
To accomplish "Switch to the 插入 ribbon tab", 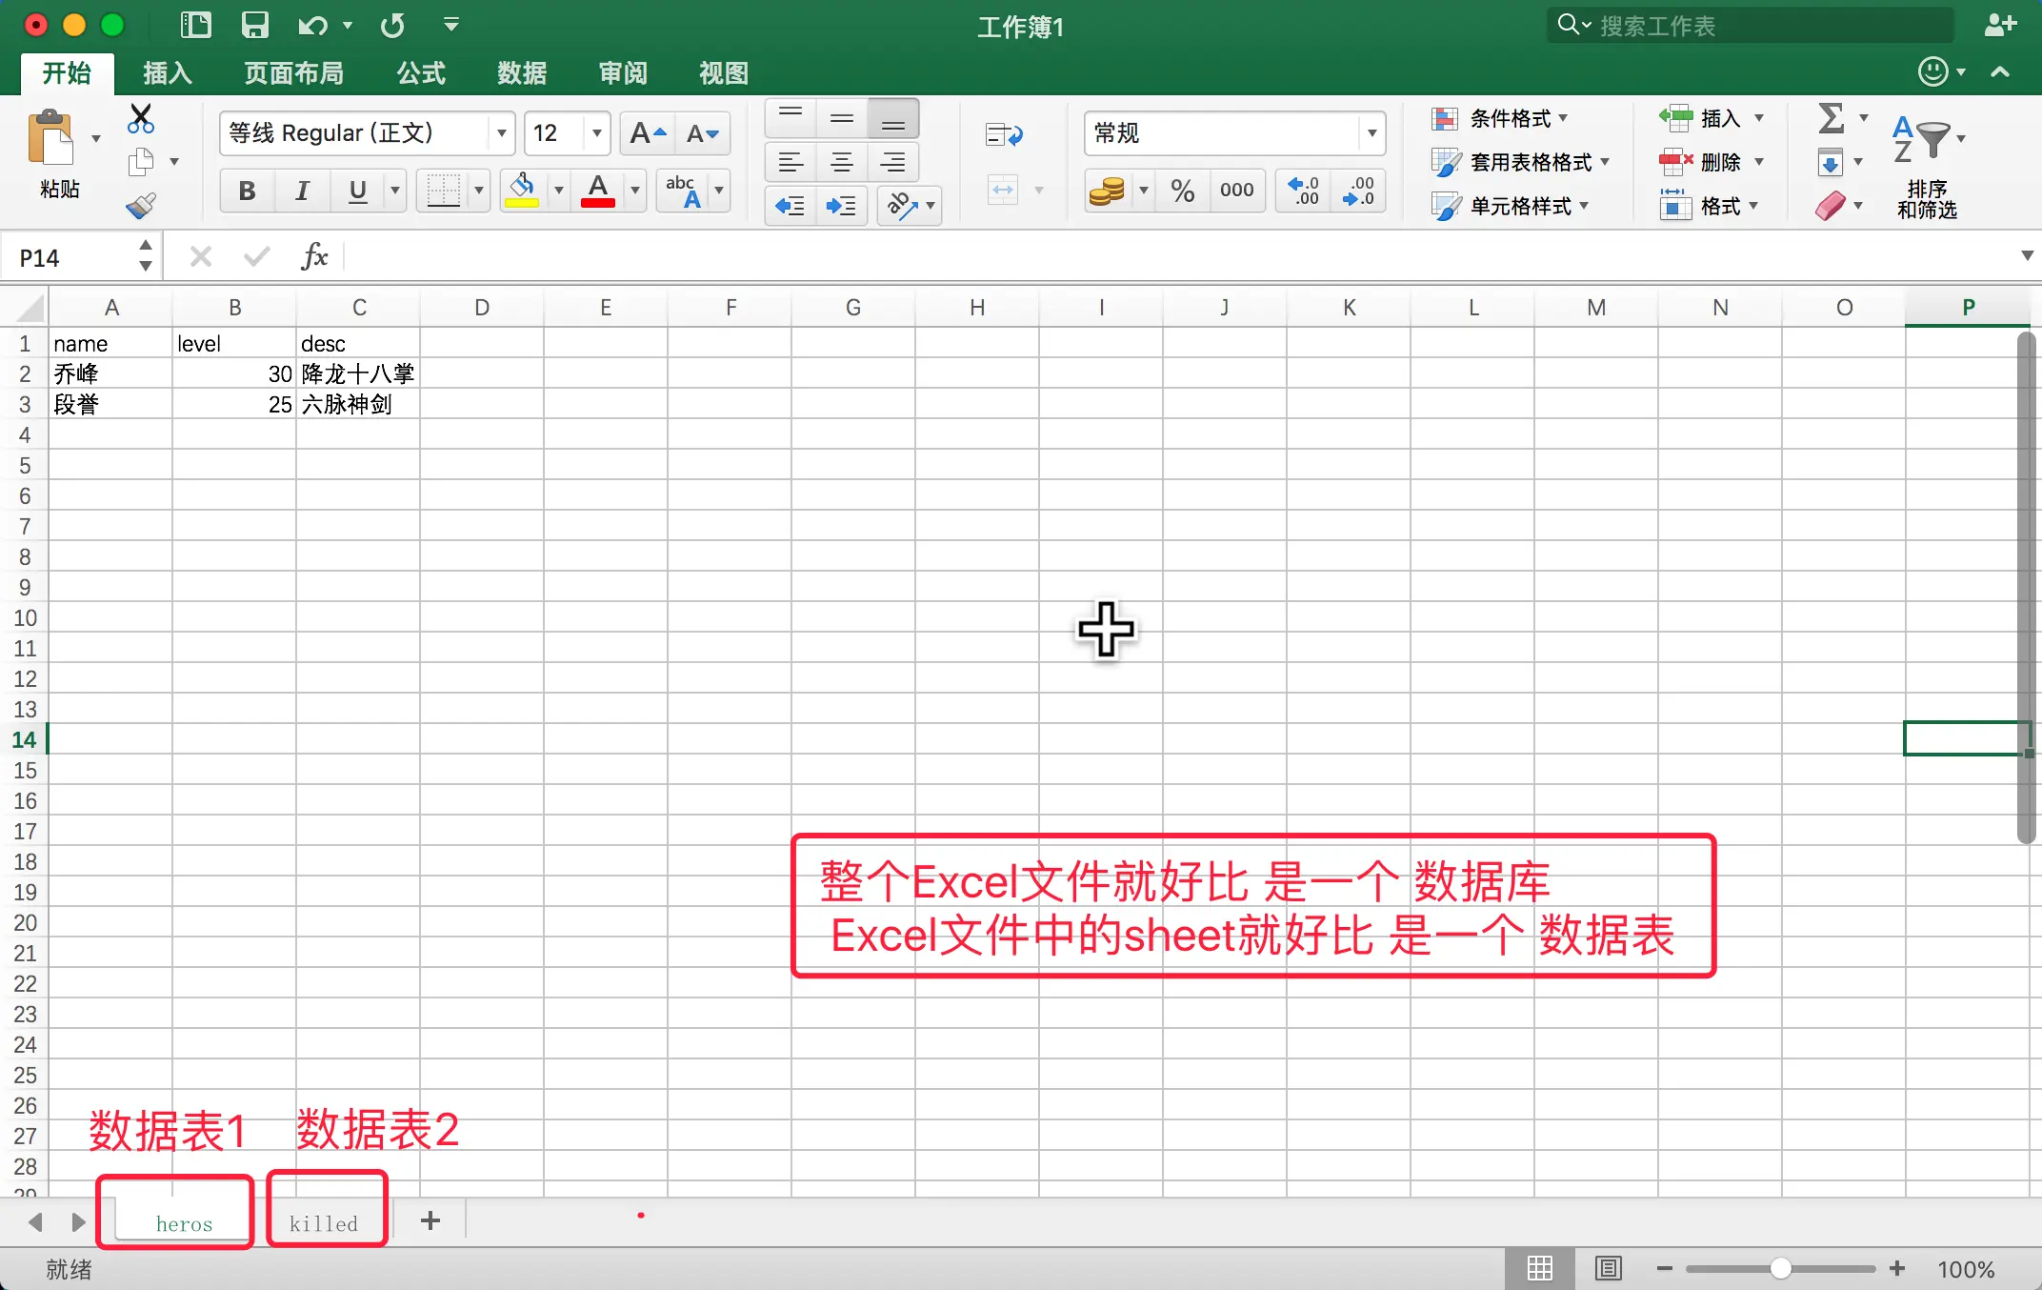I will pos(168,73).
